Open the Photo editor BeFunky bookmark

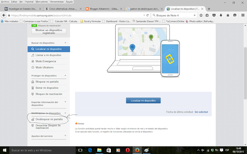pyautogui.click(x=200, y=21)
